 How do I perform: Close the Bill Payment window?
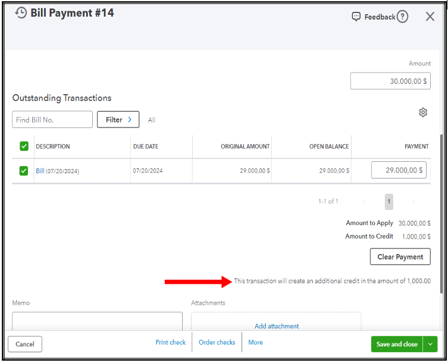[430, 17]
